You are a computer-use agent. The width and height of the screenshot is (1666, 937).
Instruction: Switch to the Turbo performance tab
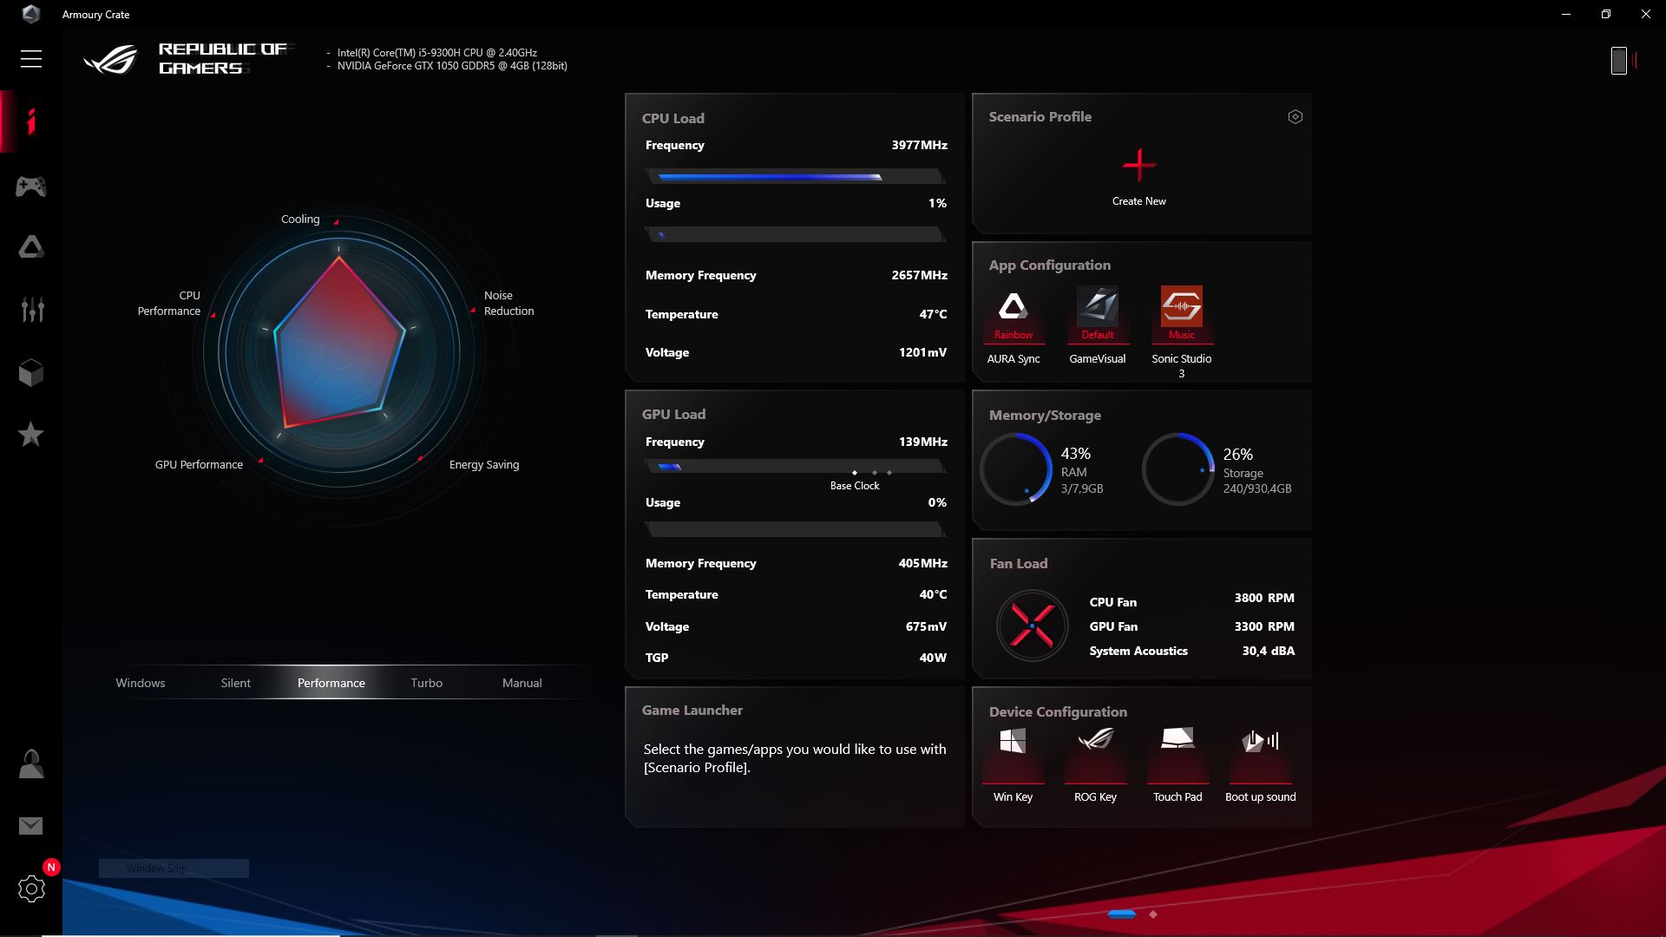[x=426, y=683]
